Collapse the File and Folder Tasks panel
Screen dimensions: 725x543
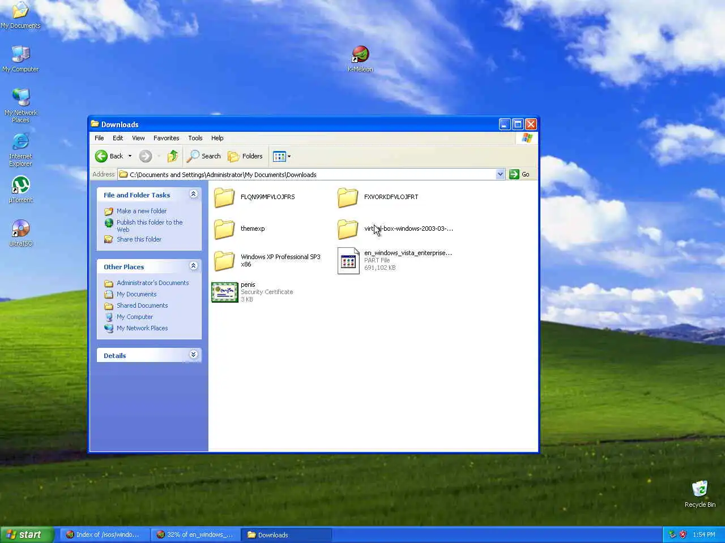tap(193, 194)
